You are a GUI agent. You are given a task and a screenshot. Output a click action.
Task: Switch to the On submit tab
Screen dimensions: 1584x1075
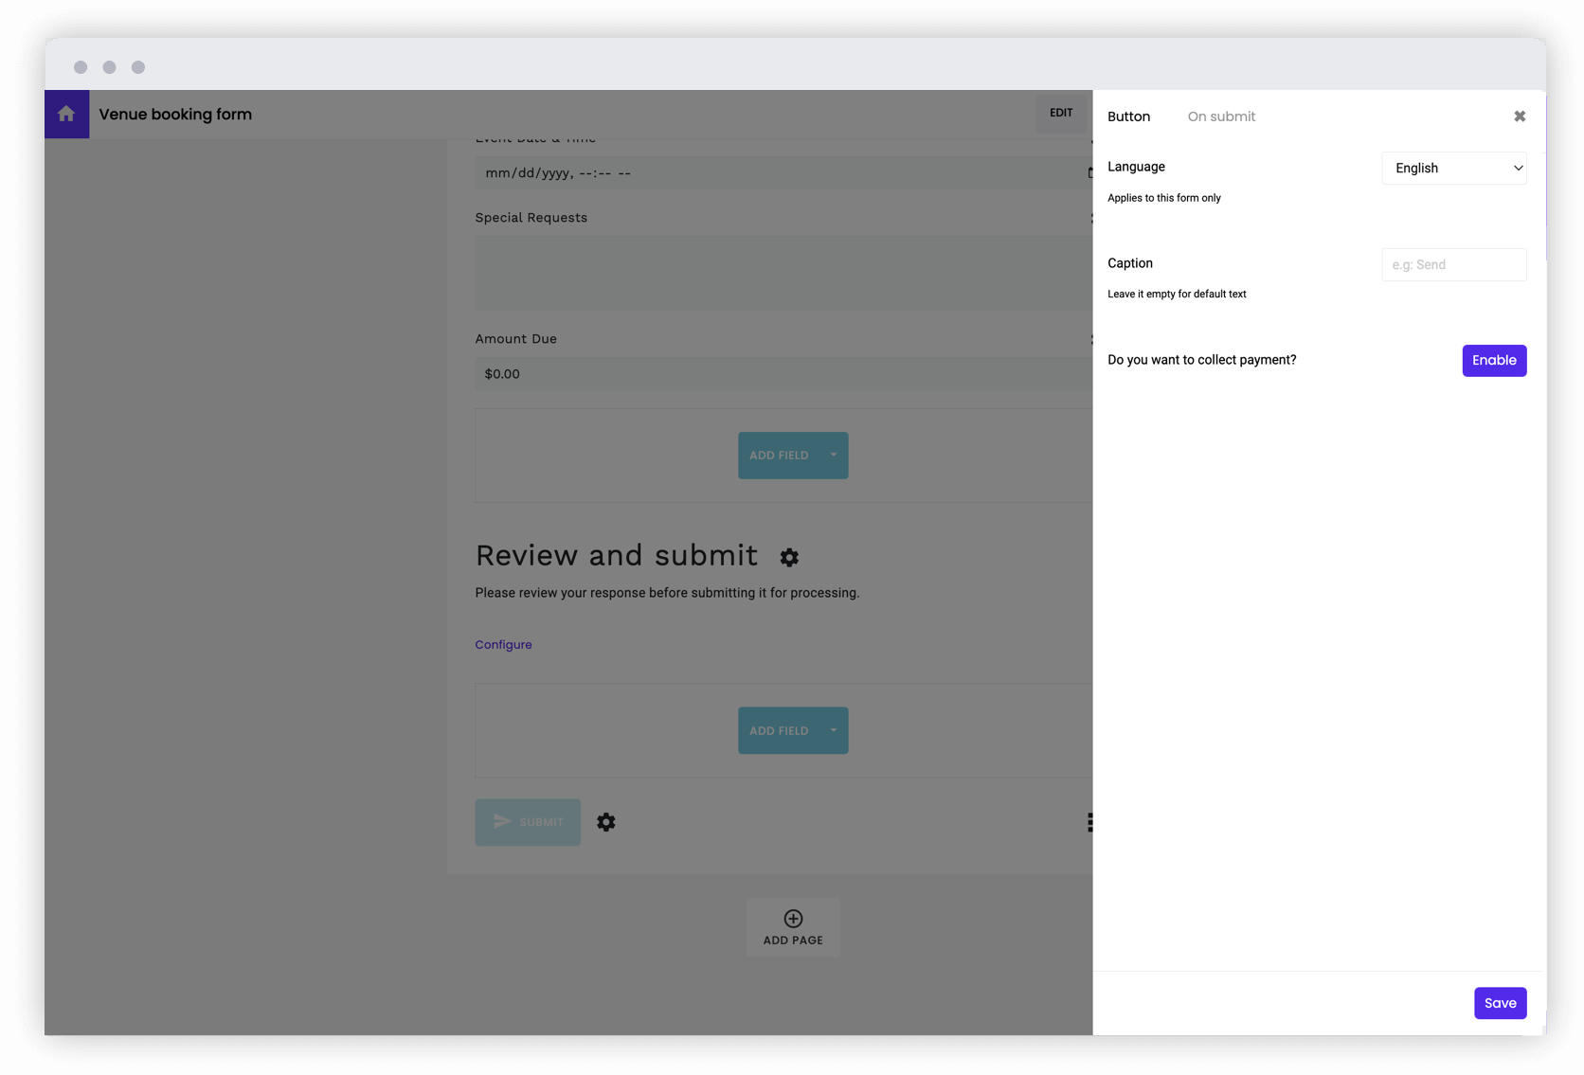[1221, 116]
